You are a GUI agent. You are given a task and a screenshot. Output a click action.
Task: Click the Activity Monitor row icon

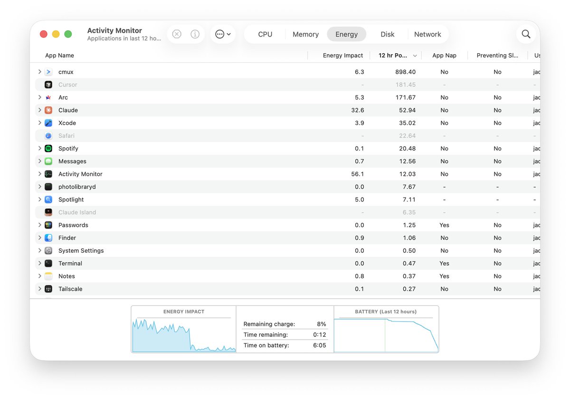48,174
